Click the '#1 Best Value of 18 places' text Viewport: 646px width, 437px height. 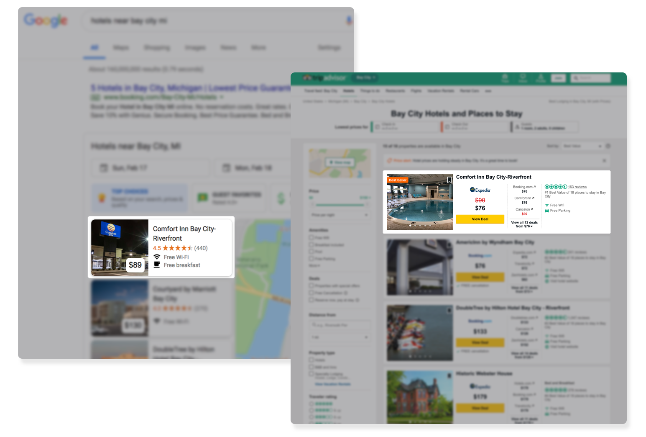click(575, 194)
